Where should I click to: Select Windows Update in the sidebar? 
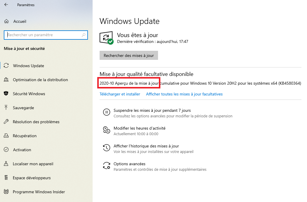point(29,66)
